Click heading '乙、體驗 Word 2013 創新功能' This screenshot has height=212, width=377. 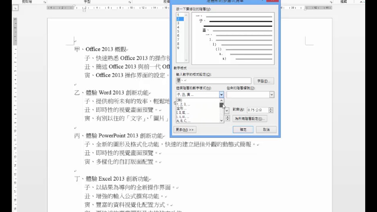(x=112, y=93)
